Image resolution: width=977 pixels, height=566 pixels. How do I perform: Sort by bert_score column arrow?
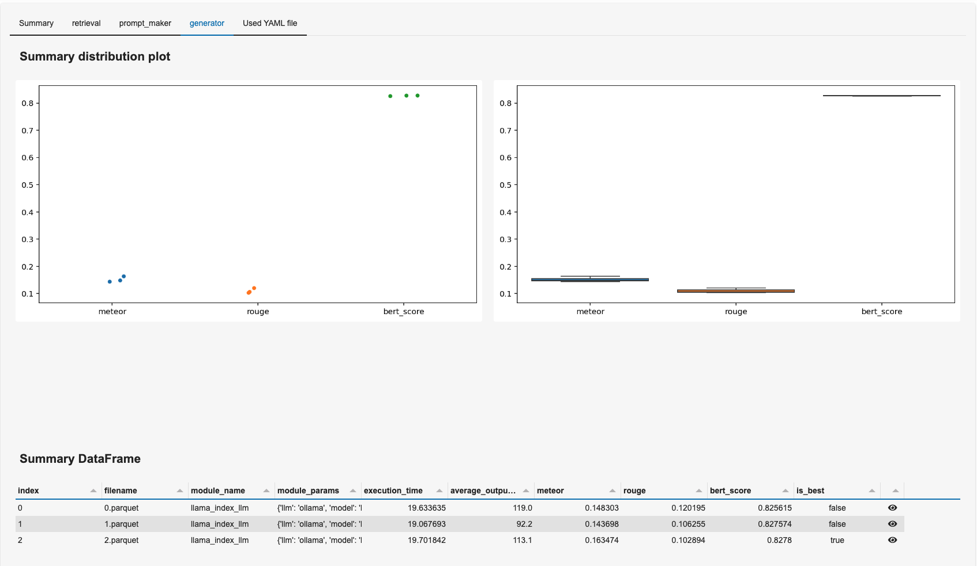click(x=786, y=490)
